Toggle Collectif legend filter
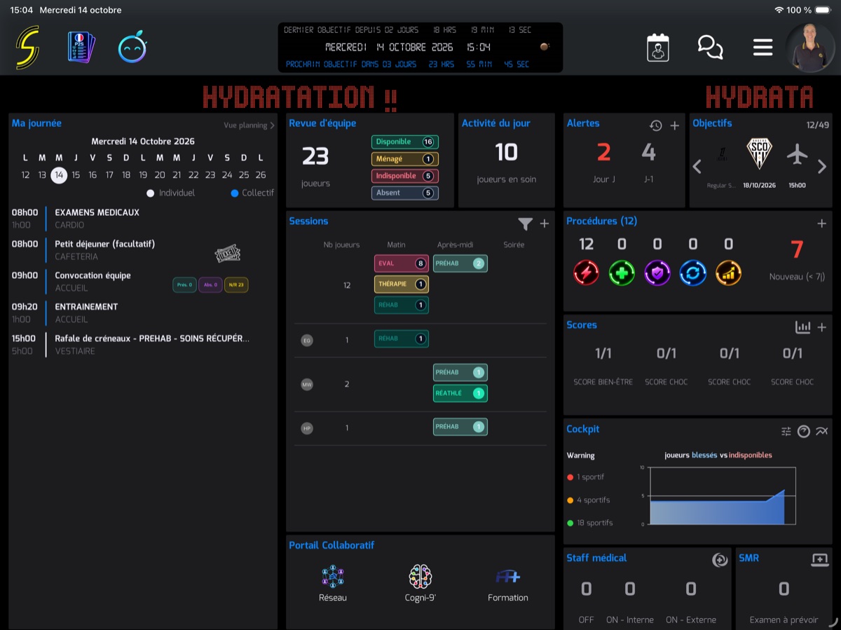The width and height of the screenshot is (841, 630). pos(252,193)
